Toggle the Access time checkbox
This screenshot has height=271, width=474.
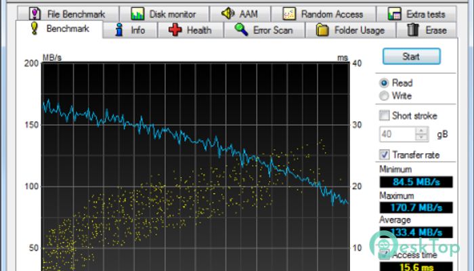tap(384, 255)
